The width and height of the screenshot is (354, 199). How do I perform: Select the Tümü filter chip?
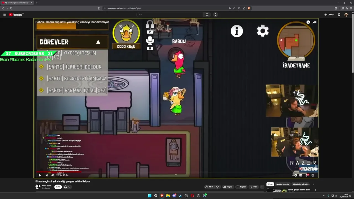[270, 184]
